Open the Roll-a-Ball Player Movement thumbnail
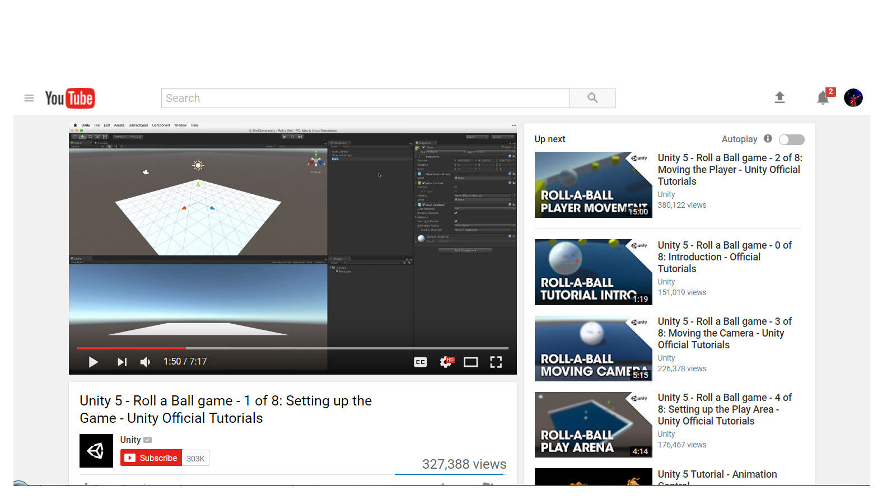This screenshot has height=504, width=896. (x=594, y=185)
